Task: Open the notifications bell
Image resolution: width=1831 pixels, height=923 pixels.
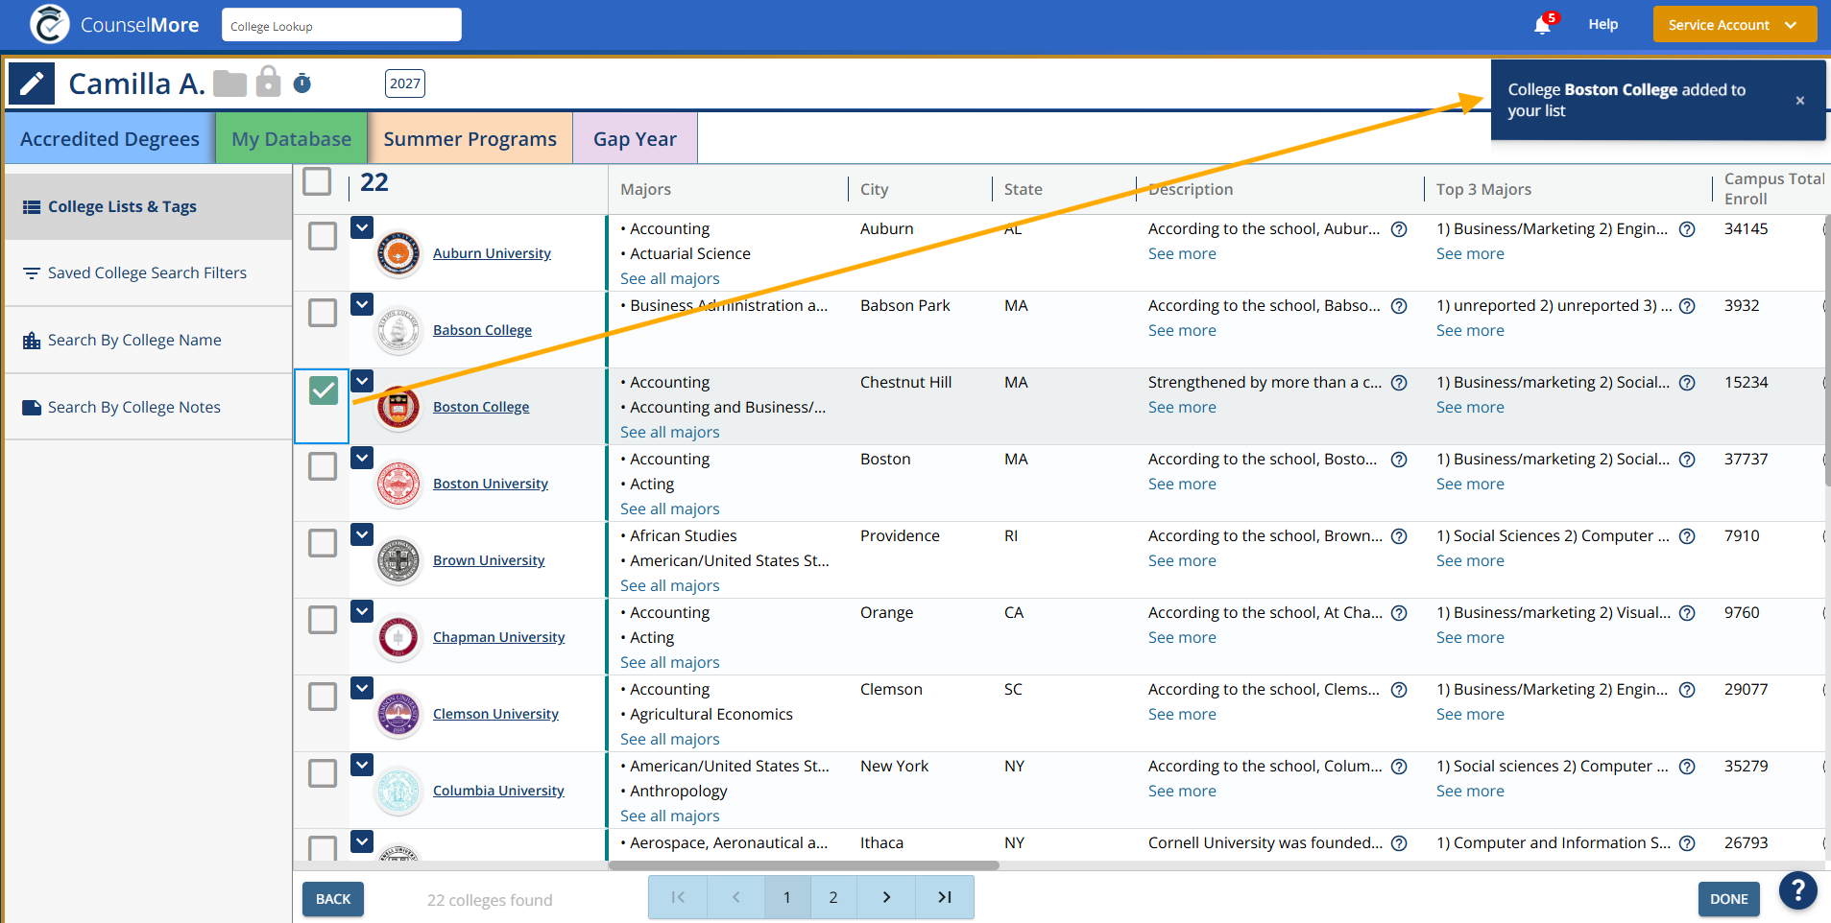Action: click(x=1543, y=25)
